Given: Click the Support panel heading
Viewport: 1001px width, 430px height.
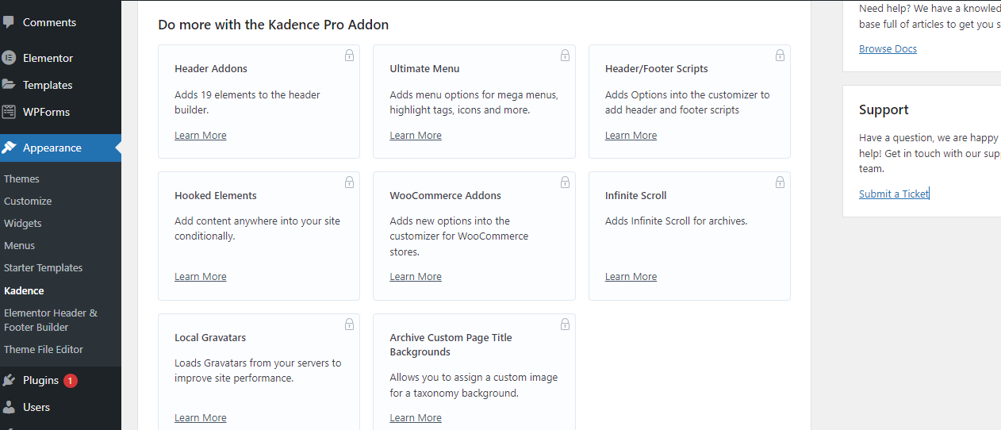Looking at the screenshot, I should (x=884, y=109).
